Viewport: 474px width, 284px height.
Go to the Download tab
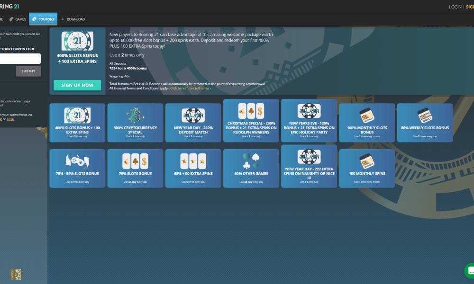click(73, 19)
